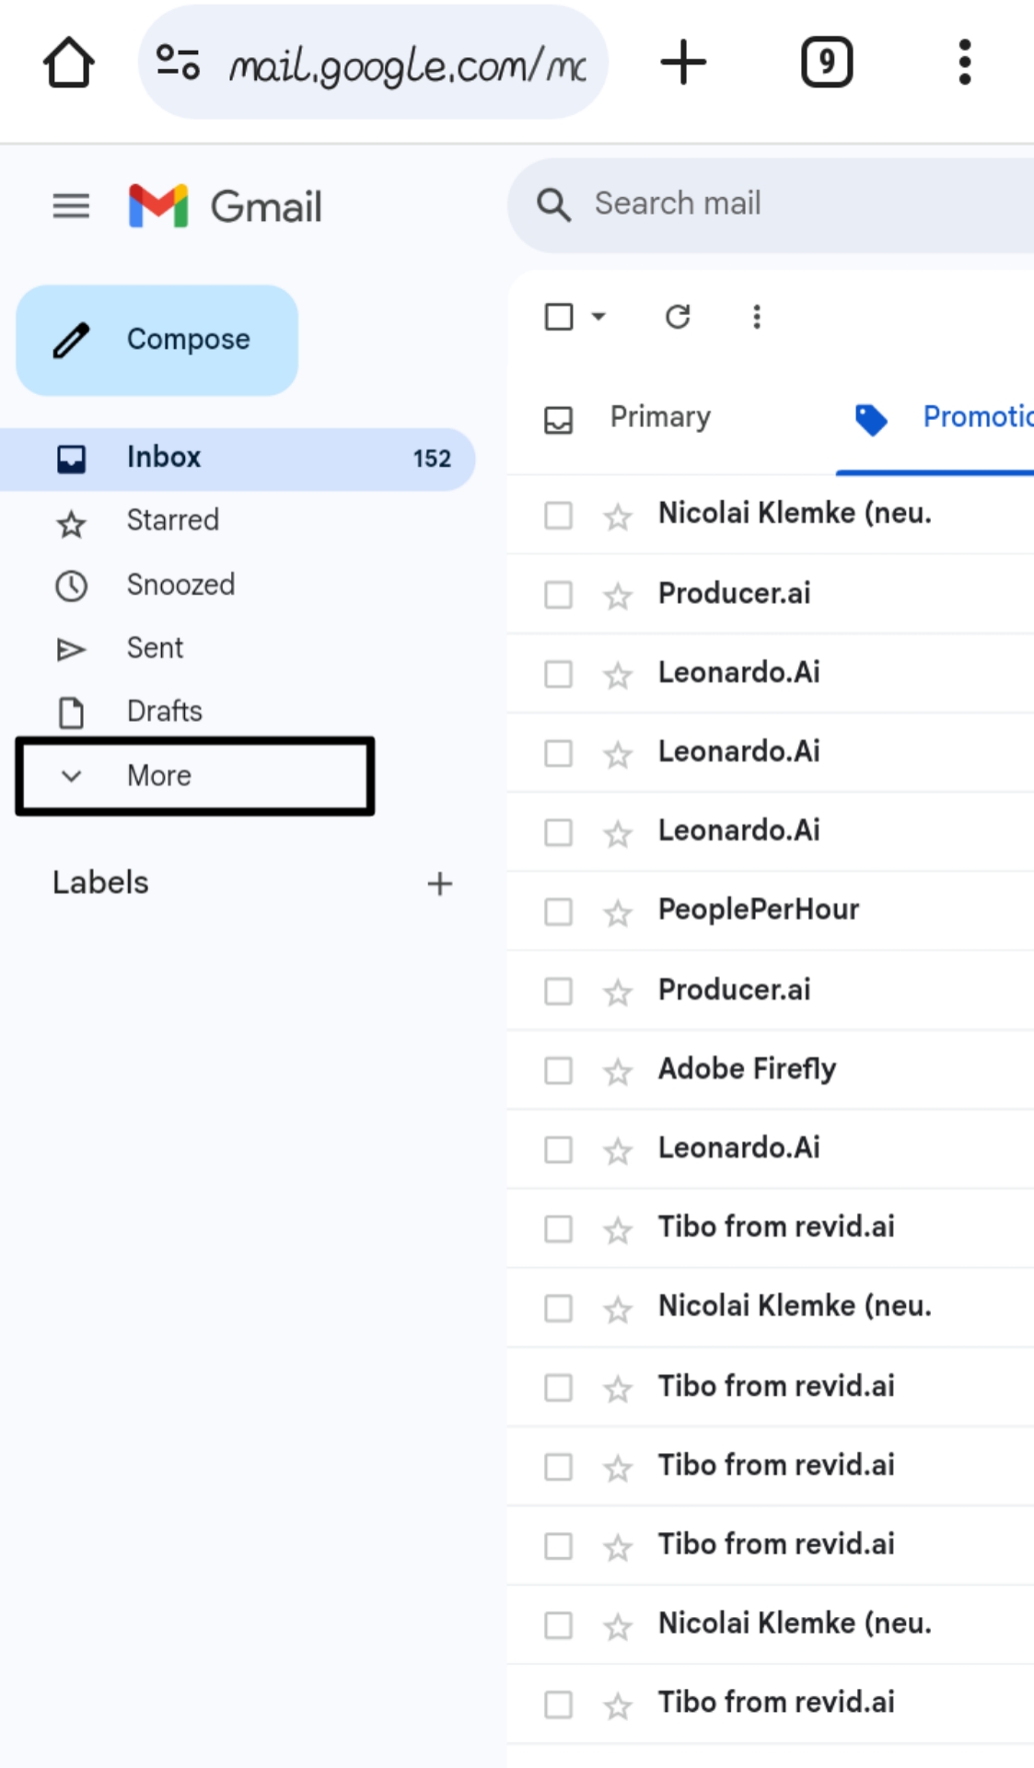View site information in the address bar
1034x1768 pixels.
[x=178, y=63]
